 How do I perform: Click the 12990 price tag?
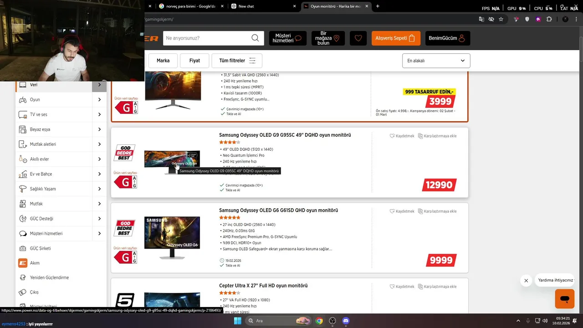pos(440,185)
